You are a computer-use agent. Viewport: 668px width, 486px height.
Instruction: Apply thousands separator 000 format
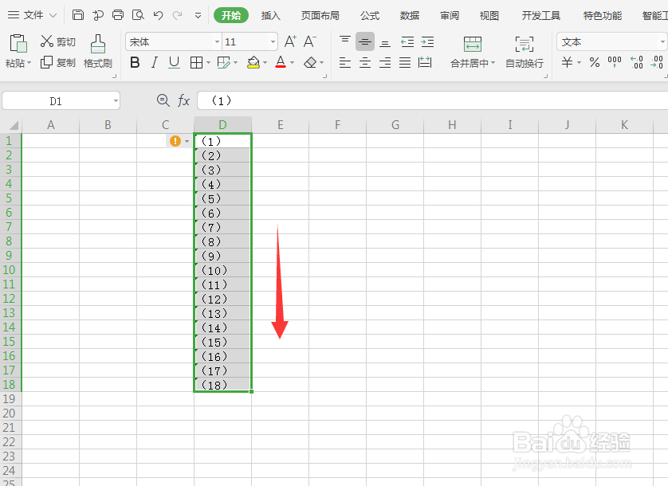[x=615, y=62]
